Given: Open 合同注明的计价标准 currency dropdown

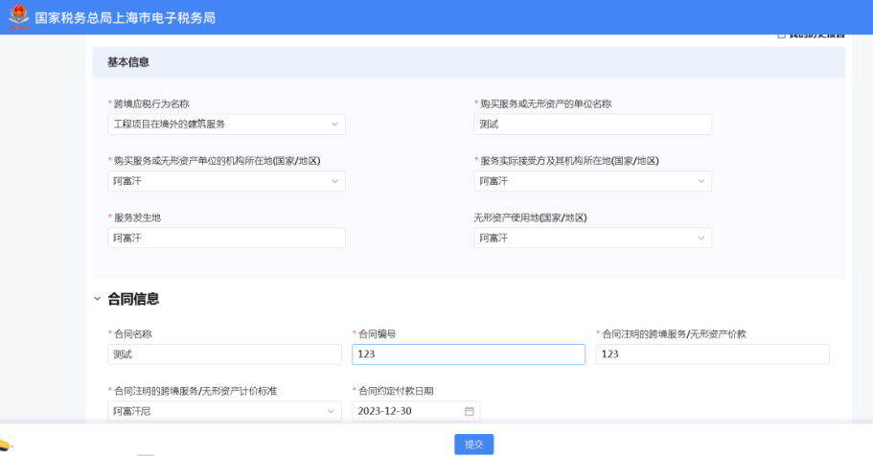Looking at the screenshot, I should pos(224,411).
